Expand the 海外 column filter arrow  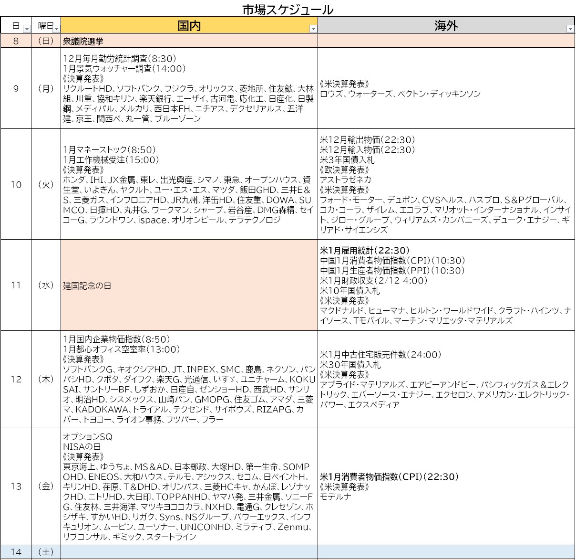click(x=570, y=29)
